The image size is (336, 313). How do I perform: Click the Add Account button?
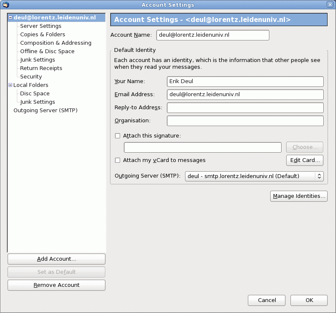(x=56, y=259)
